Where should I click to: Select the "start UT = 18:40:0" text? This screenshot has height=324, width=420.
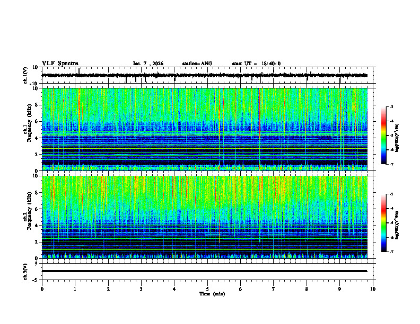point(256,64)
